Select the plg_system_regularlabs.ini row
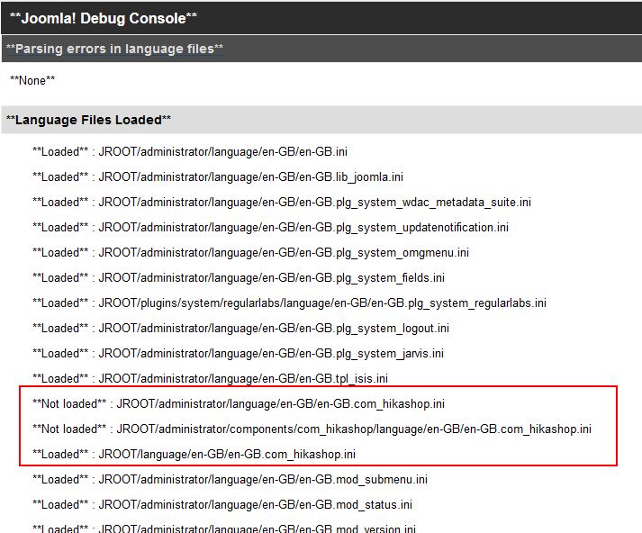 coord(289,303)
